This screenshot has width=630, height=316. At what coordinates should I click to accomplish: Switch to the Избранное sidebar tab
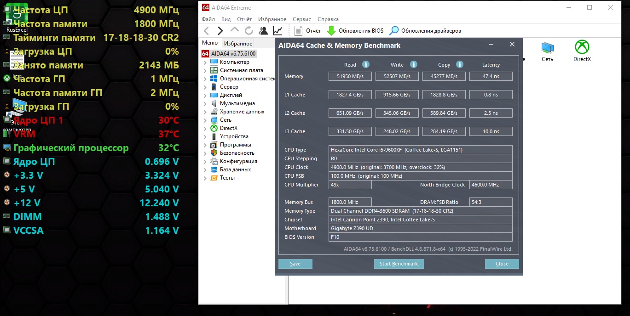(238, 43)
